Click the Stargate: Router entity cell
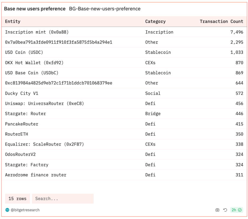The width and height of the screenshot is (248, 219). (25, 114)
